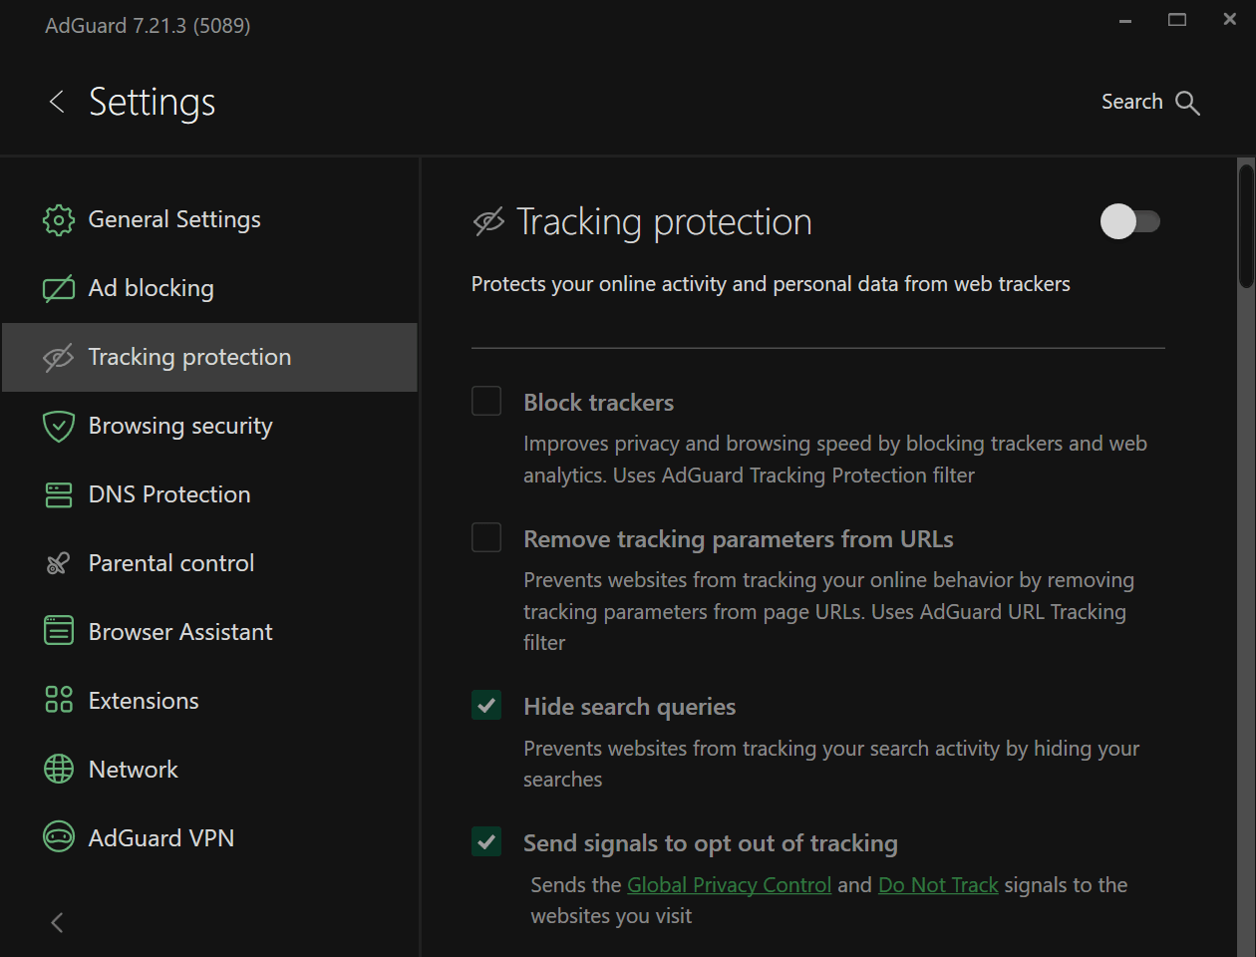Close the AdGuard window
Viewport: 1256px width, 957px height.
point(1230,20)
